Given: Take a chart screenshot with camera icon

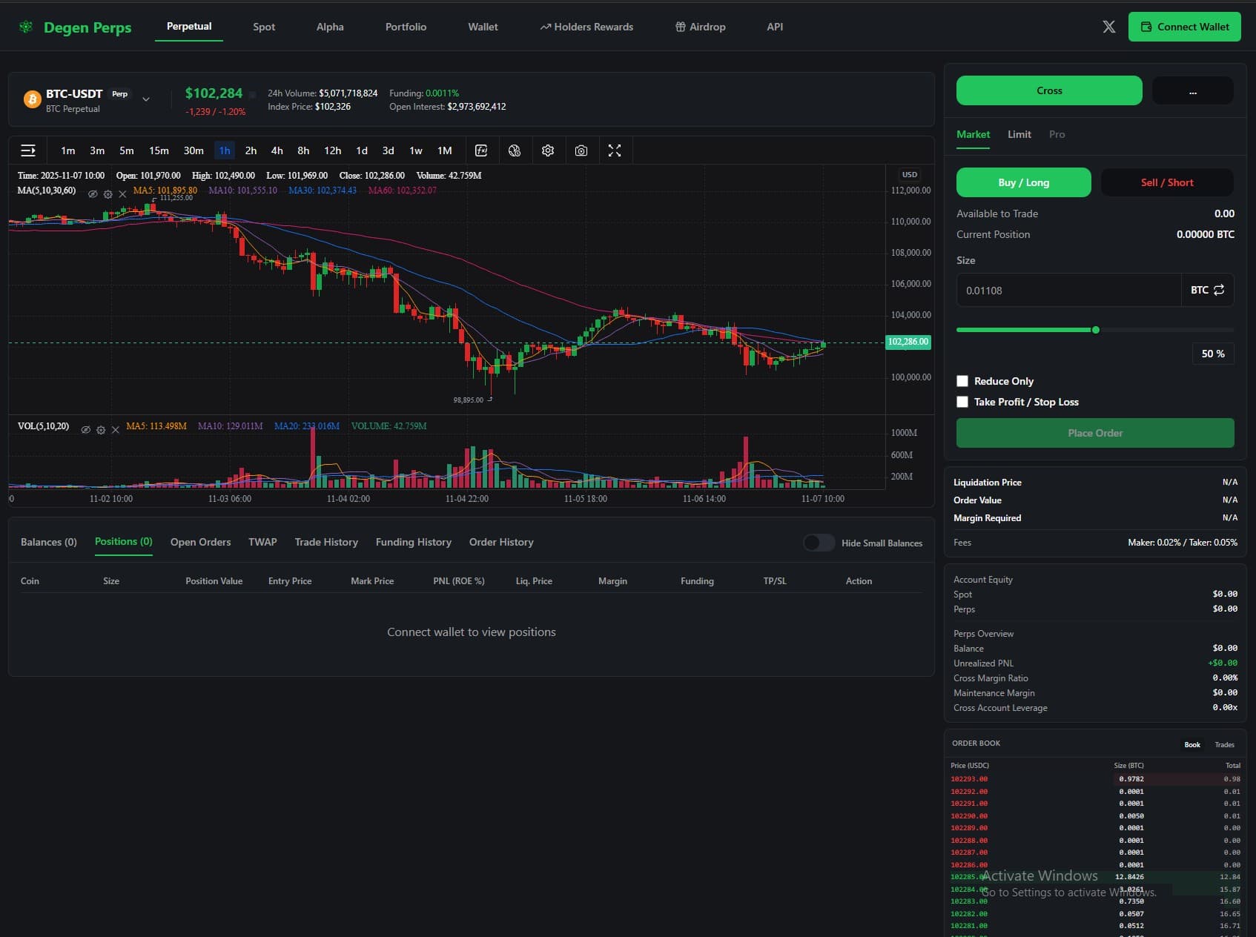Looking at the screenshot, I should [x=581, y=150].
